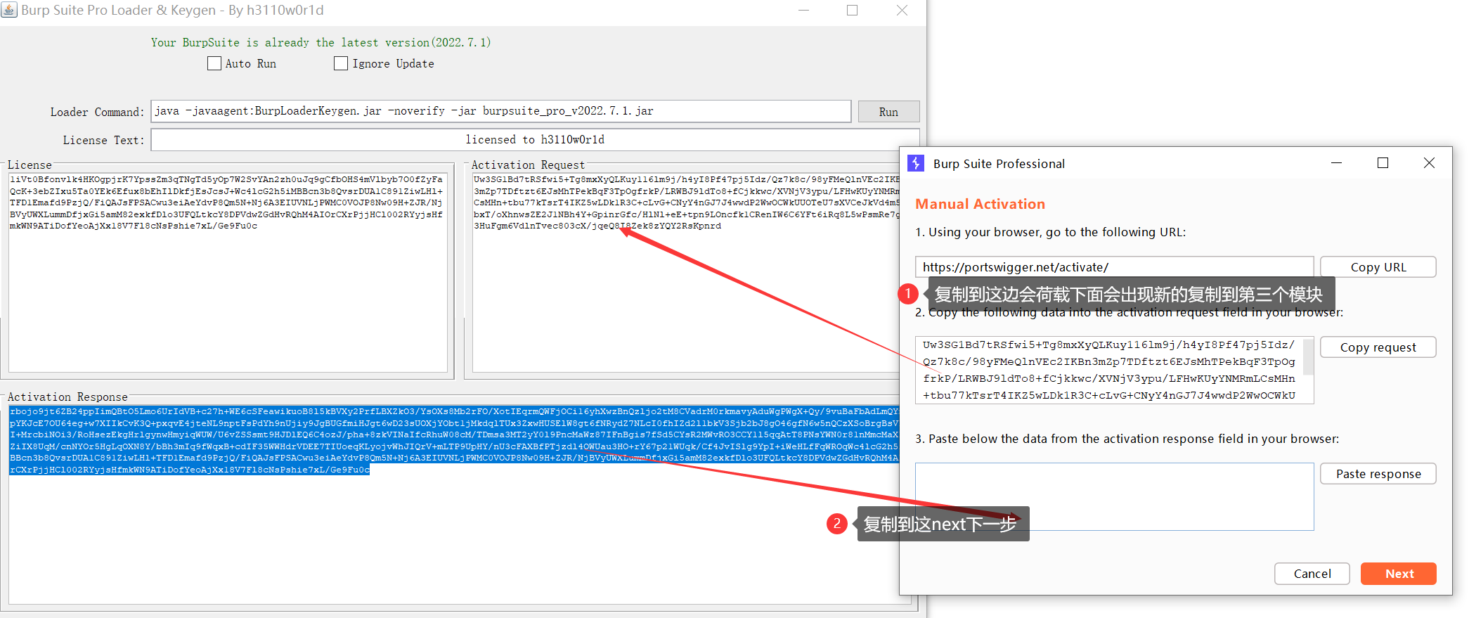Click the orange Next button

click(x=1399, y=574)
